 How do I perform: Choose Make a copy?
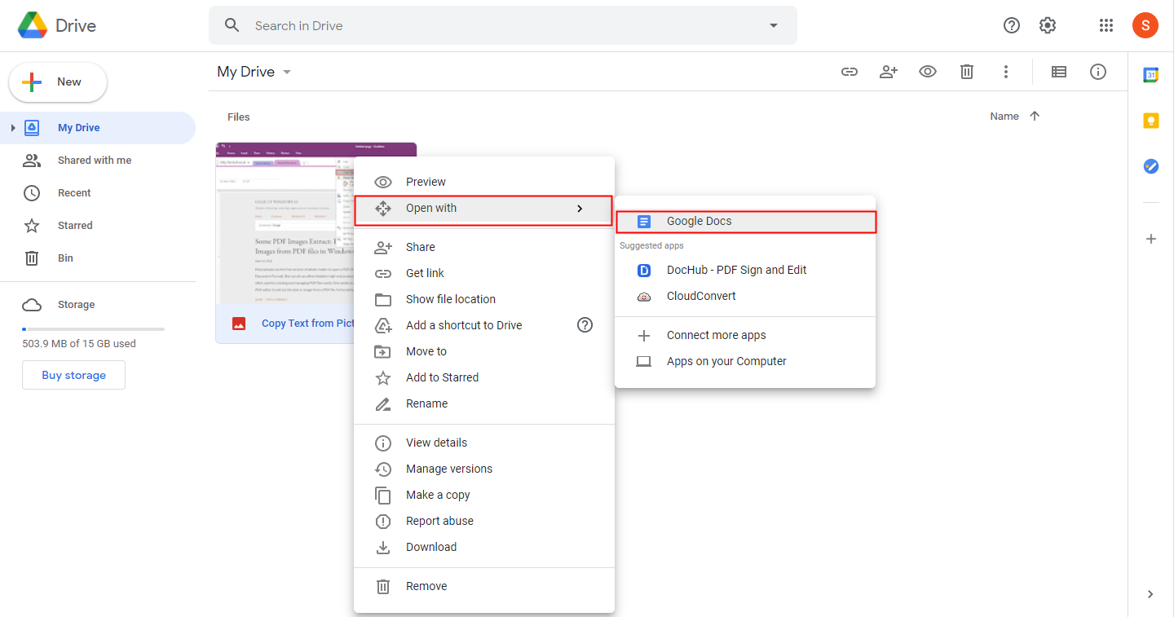(x=483, y=495)
